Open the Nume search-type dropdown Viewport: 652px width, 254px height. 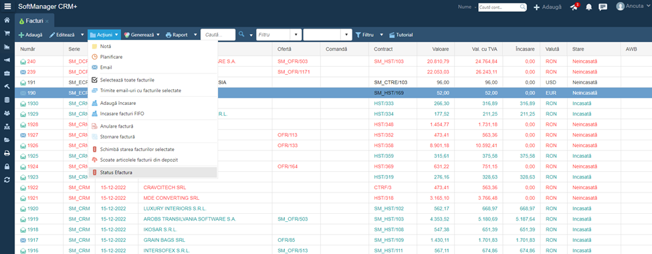click(466, 7)
